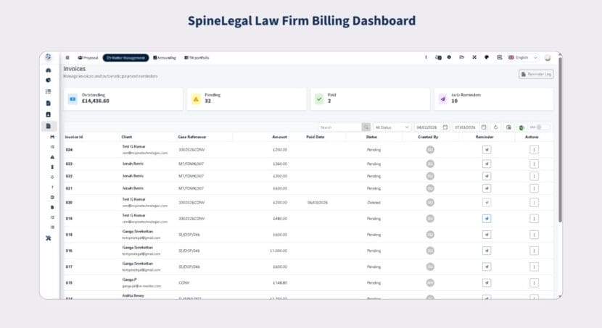Select the Matter Management tab
The width and height of the screenshot is (602, 328).
click(x=126, y=58)
